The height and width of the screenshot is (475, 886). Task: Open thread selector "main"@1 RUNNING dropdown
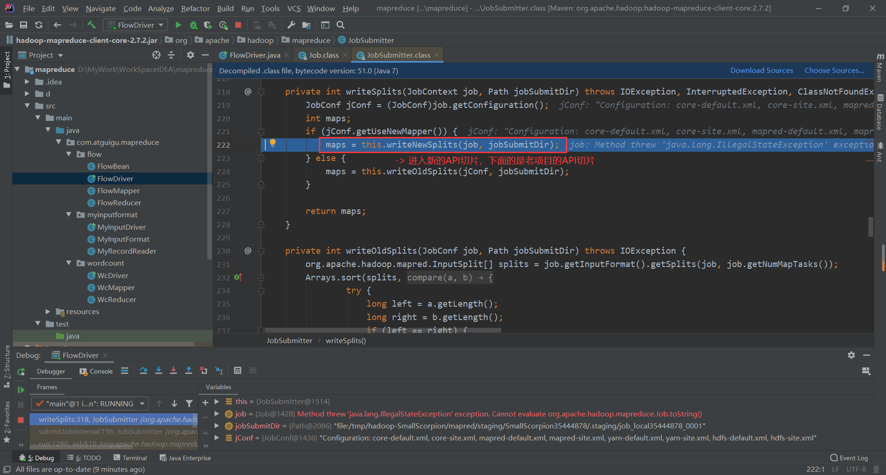[x=90, y=404]
